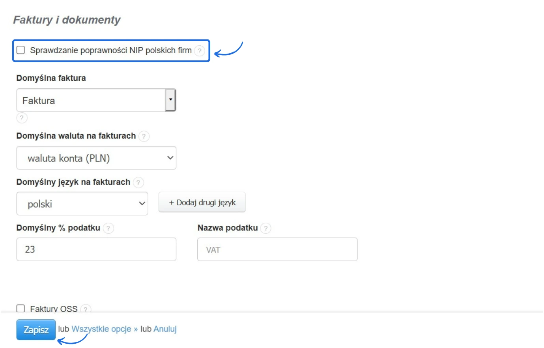Focus the Domyślny % podatku input field
This screenshot has height=348, width=544.
[x=96, y=249]
